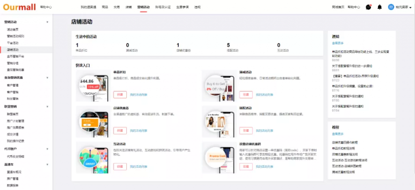Open 我的活动列表 link for 搭配活动
The width and height of the screenshot is (415, 190).
264,130
